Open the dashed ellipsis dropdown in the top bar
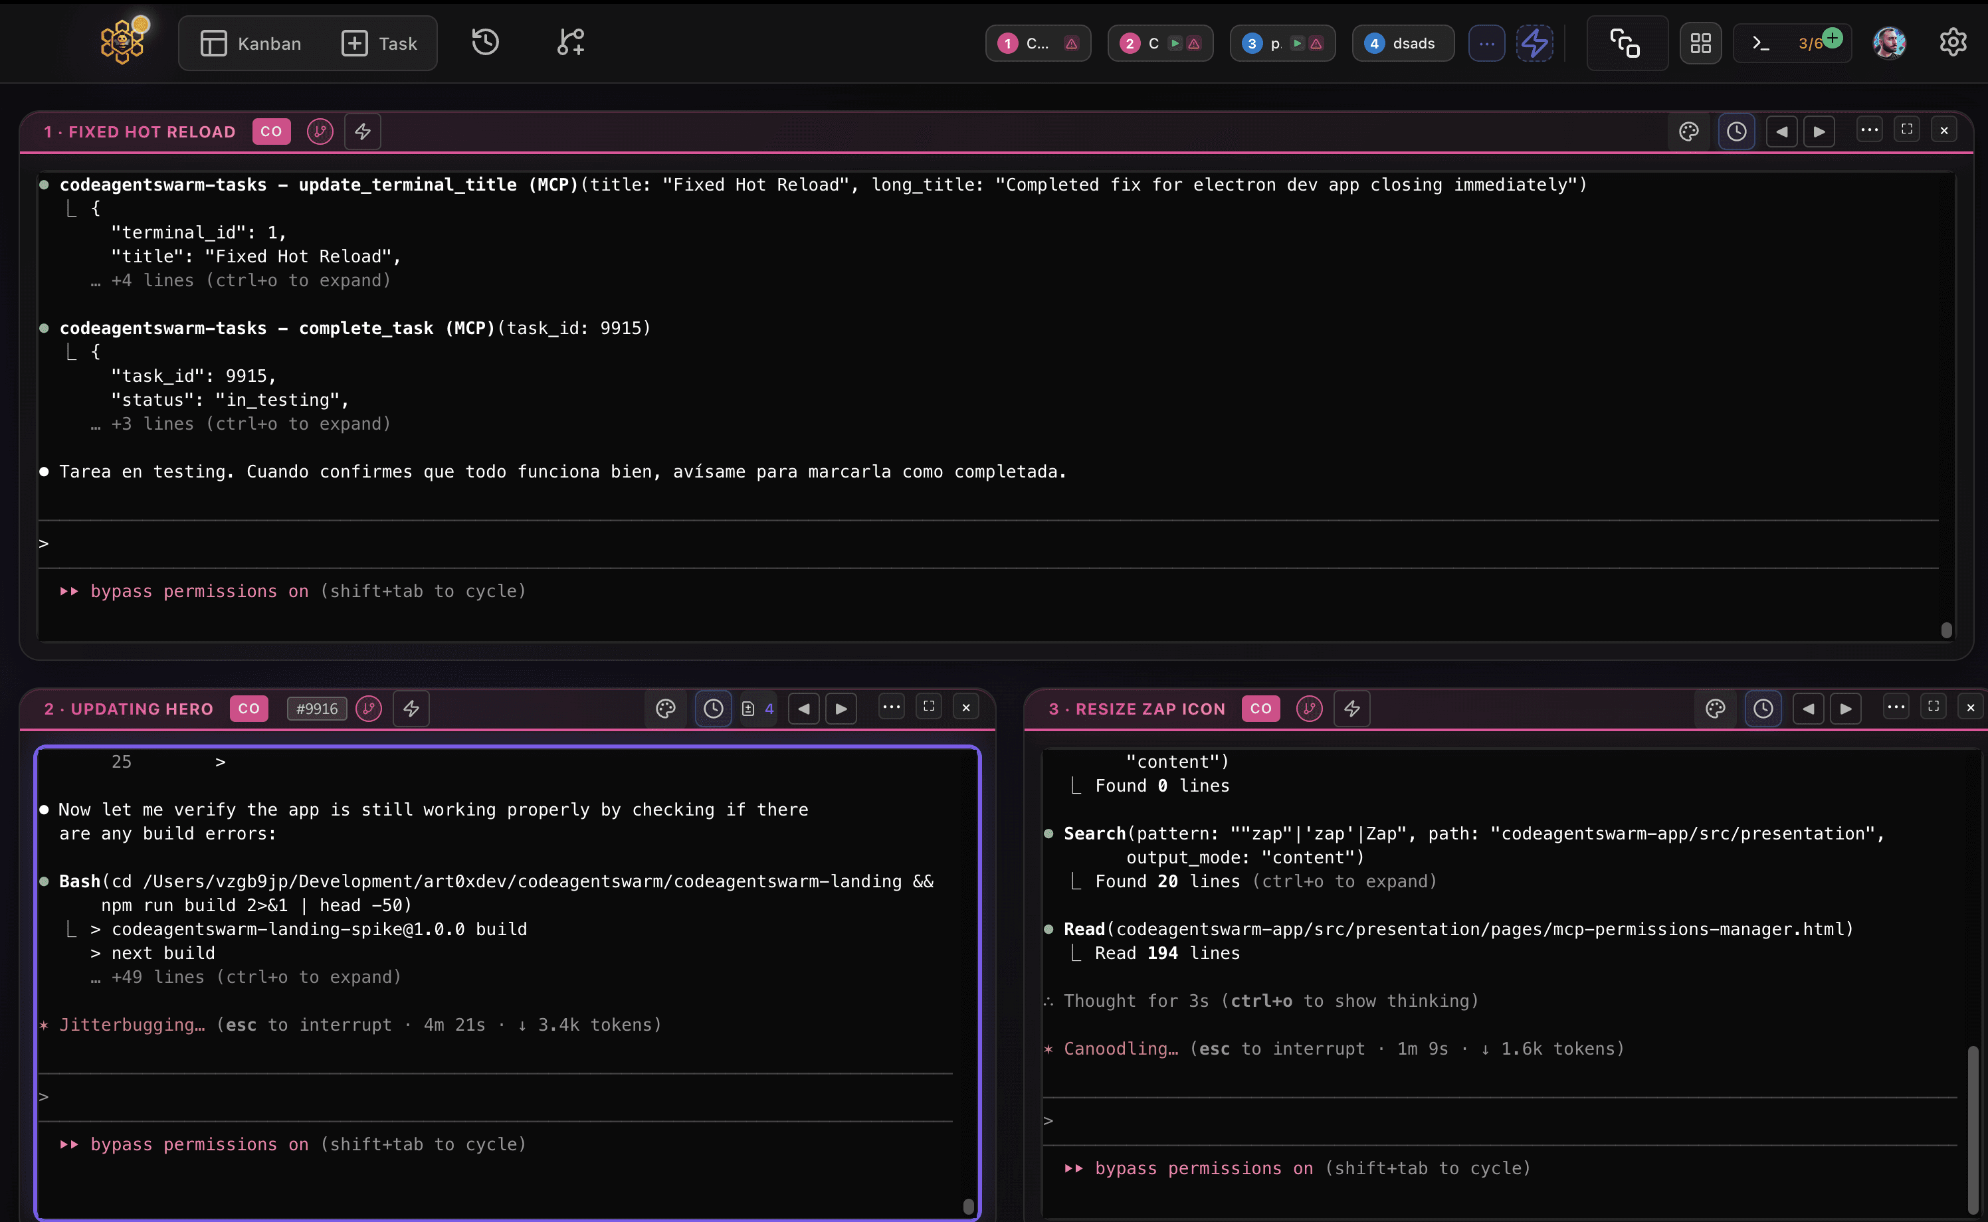Image resolution: width=1988 pixels, height=1222 pixels. [x=1486, y=43]
